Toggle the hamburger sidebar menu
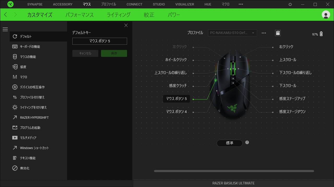Image resolution: width=334 pixels, height=187 pixels. click(x=5, y=29)
